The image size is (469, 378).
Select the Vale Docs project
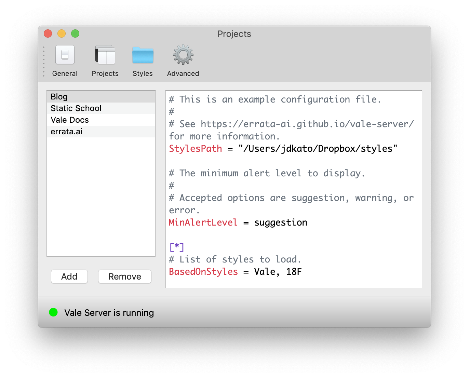tap(101, 120)
